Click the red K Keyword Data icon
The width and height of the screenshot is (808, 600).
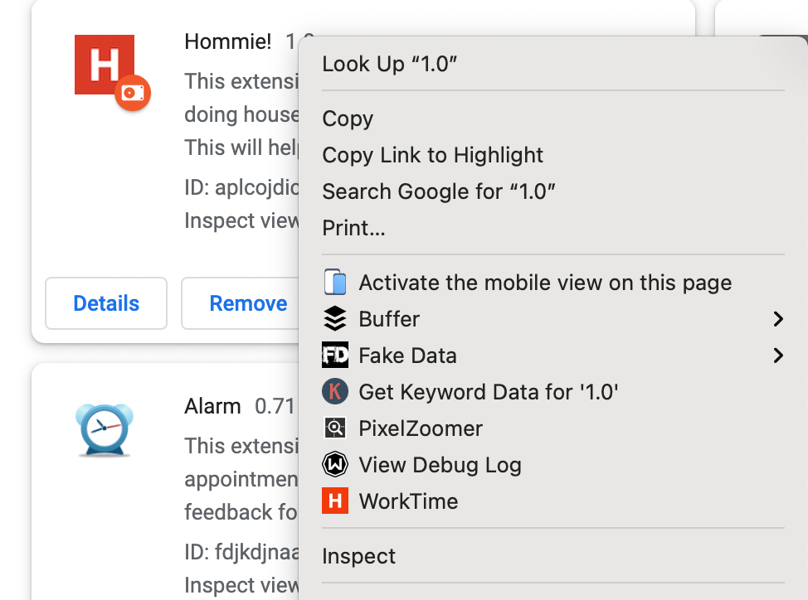click(333, 391)
